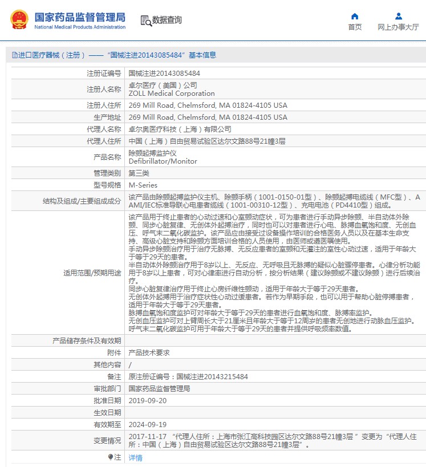Screen dimensions: 426x467
Task: Click the data query magnifier icon
Action: [146, 21]
